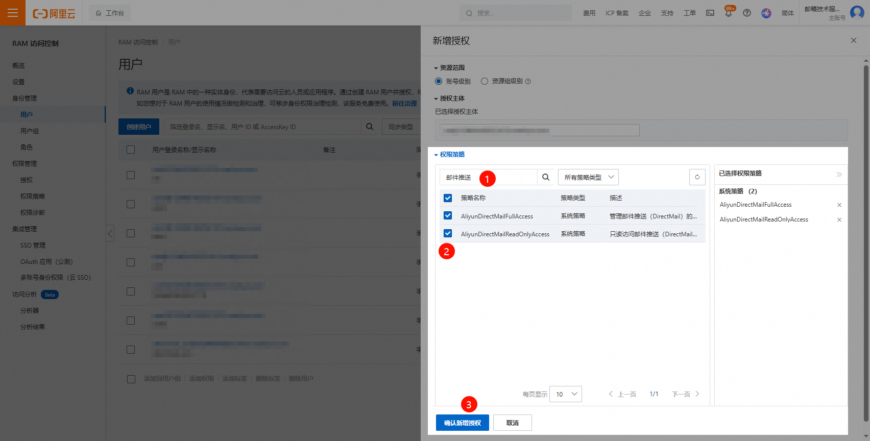
Task: Remove AliyunDirectMailFullAccess from the selected list
Action: pos(839,205)
